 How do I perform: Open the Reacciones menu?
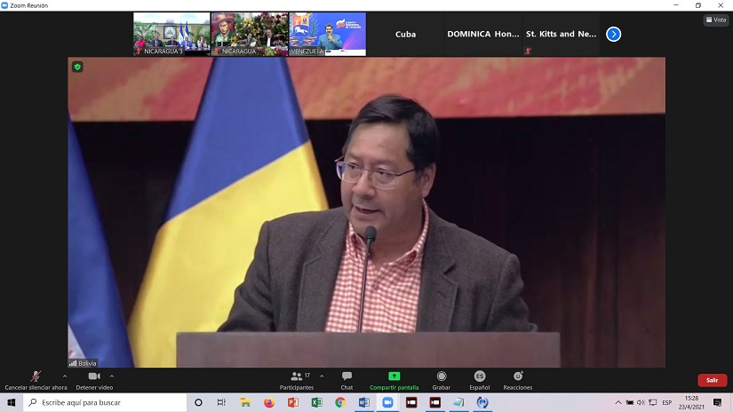pyautogui.click(x=517, y=381)
